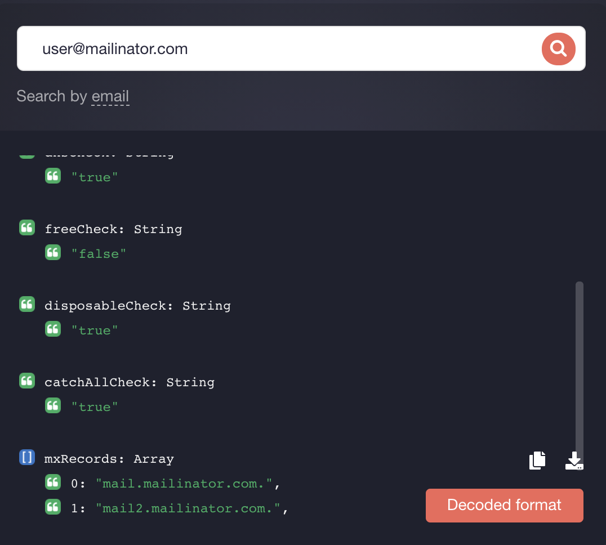Image resolution: width=606 pixels, height=545 pixels.
Task: Click quote icon of mxRecords entry 0
Action: click(53, 482)
